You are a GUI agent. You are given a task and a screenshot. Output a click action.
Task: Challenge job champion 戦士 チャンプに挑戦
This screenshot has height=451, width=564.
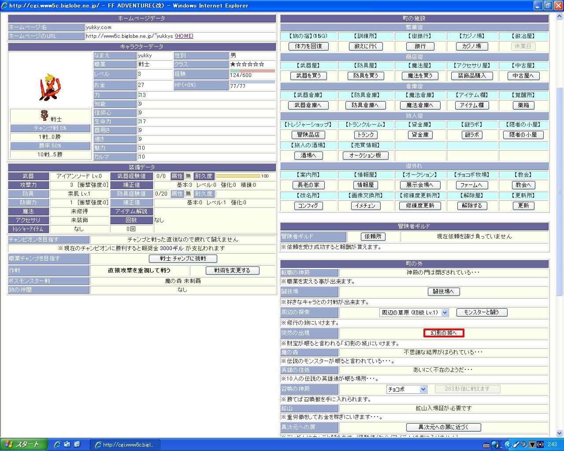pyautogui.click(x=183, y=259)
